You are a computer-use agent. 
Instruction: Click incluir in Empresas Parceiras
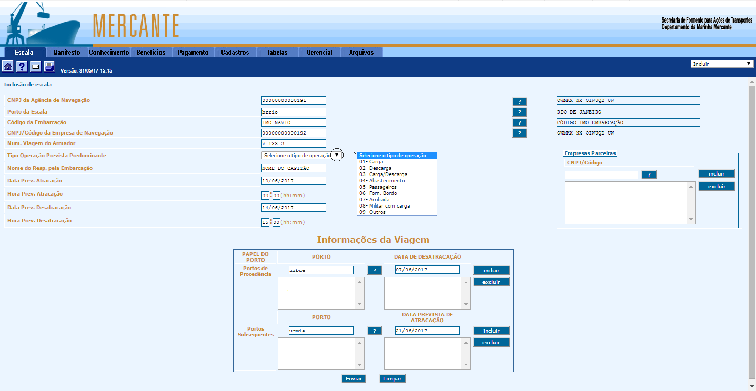tap(717, 173)
